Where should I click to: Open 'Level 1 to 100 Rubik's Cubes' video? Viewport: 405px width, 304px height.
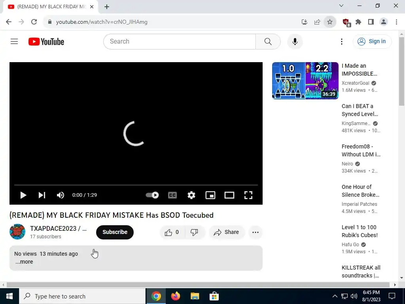click(x=360, y=231)
